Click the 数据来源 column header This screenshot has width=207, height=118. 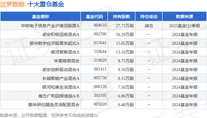coord(184,17)
